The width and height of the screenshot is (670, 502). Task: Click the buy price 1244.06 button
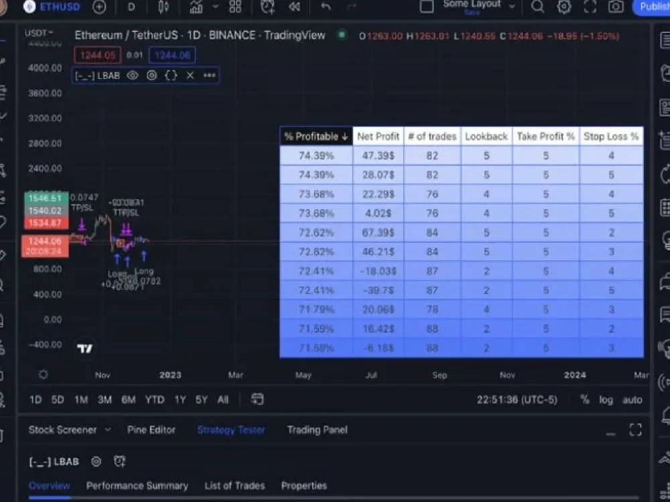pyautogui.click(x=172, y=55)
